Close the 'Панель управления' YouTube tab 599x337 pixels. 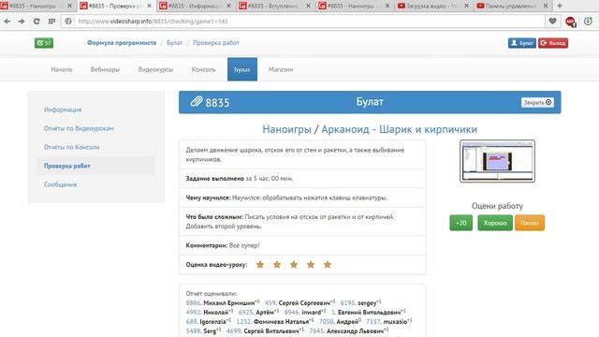click(x=546, y=6)
